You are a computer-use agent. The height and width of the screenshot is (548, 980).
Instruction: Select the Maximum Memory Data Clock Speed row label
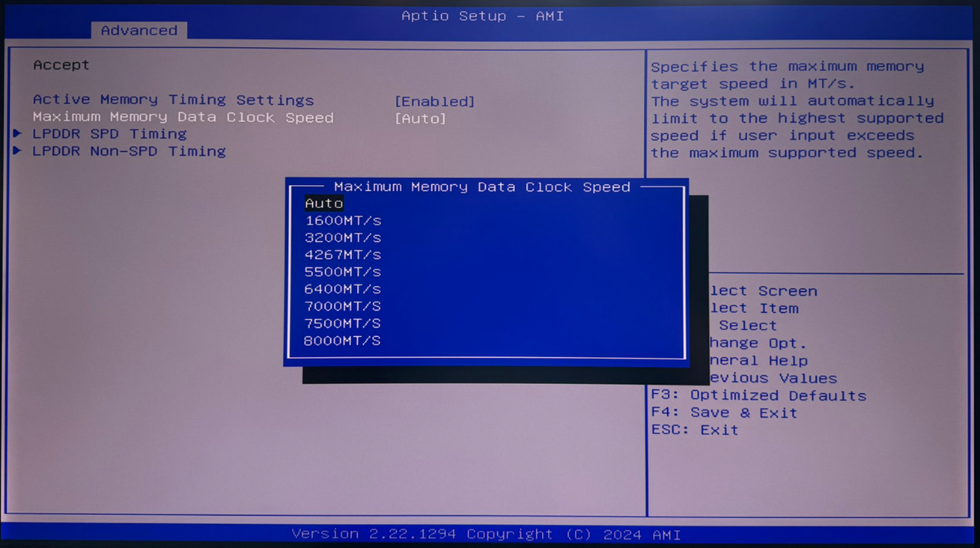coord(183,117)
